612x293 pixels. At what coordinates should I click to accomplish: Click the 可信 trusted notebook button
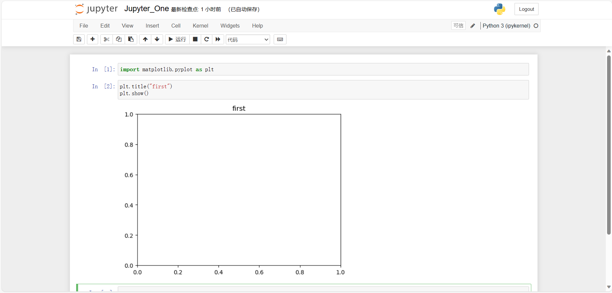458,26
